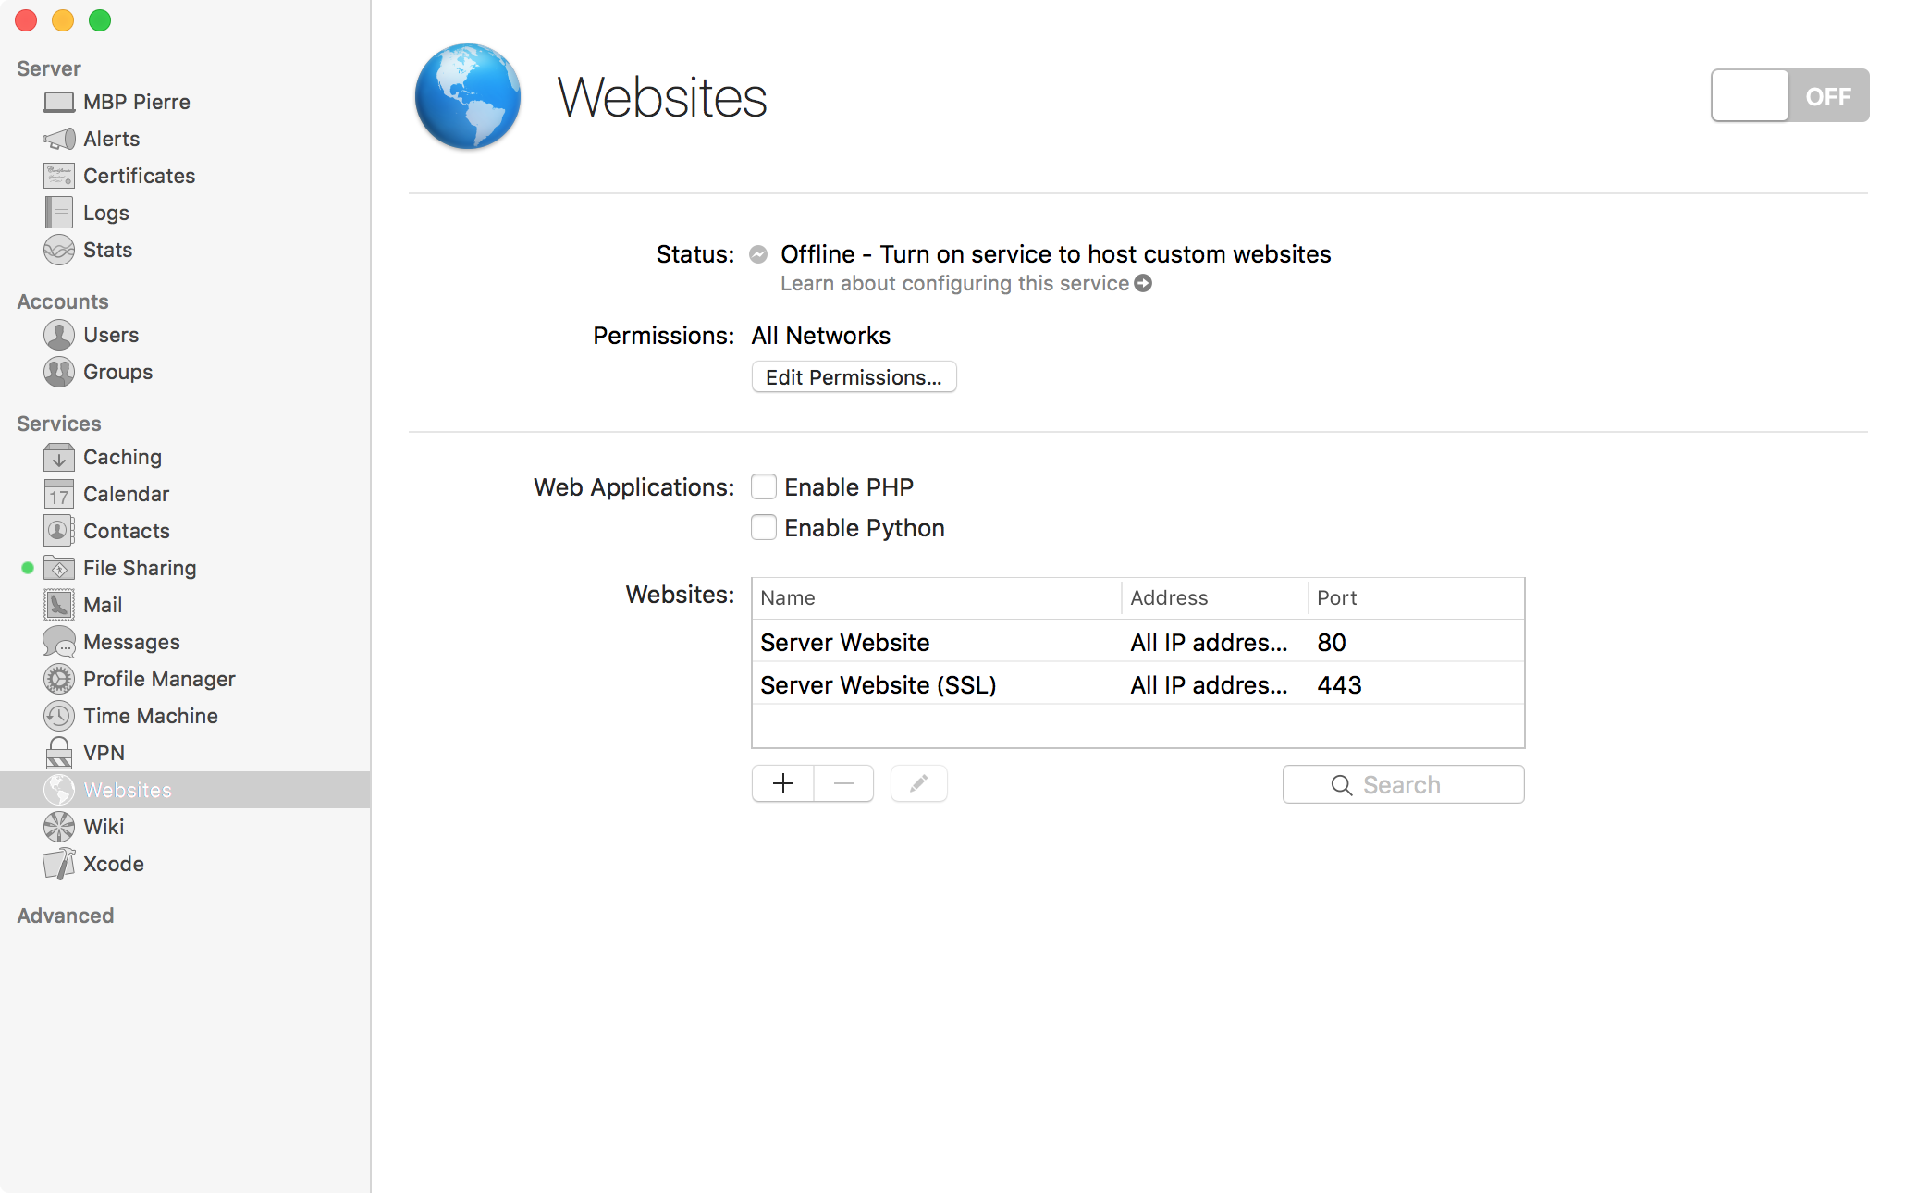The image size is (1905, 1193).
Task: Click the minus icon to remove website
Action: point(844,784)
